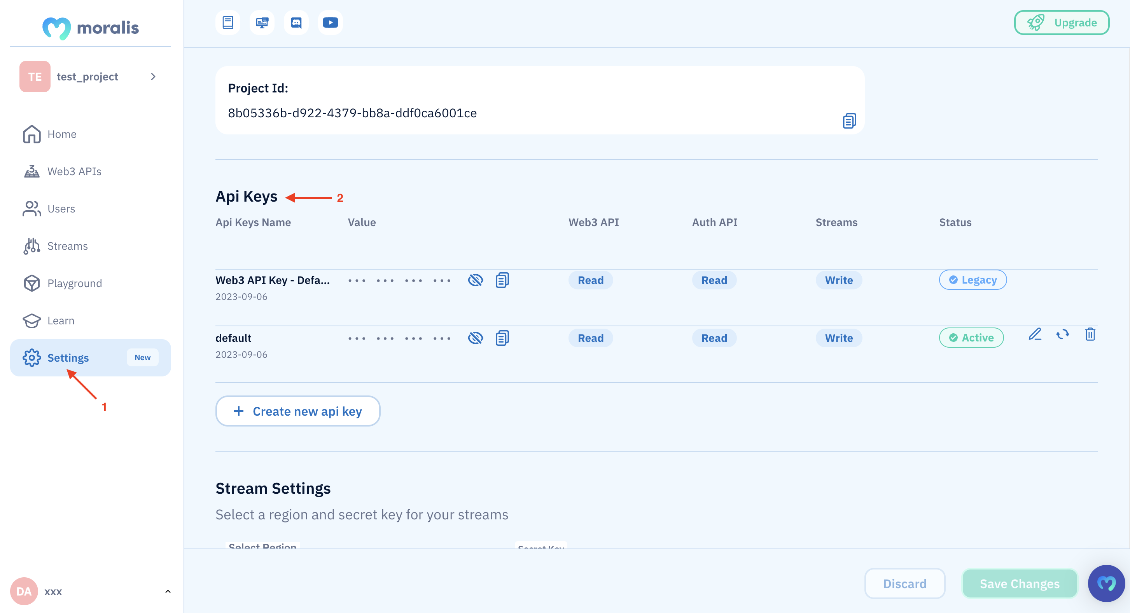The image size is (1130, 613).
Task: Click the 'test_project' name label
Action: click(x=87, y=77)
